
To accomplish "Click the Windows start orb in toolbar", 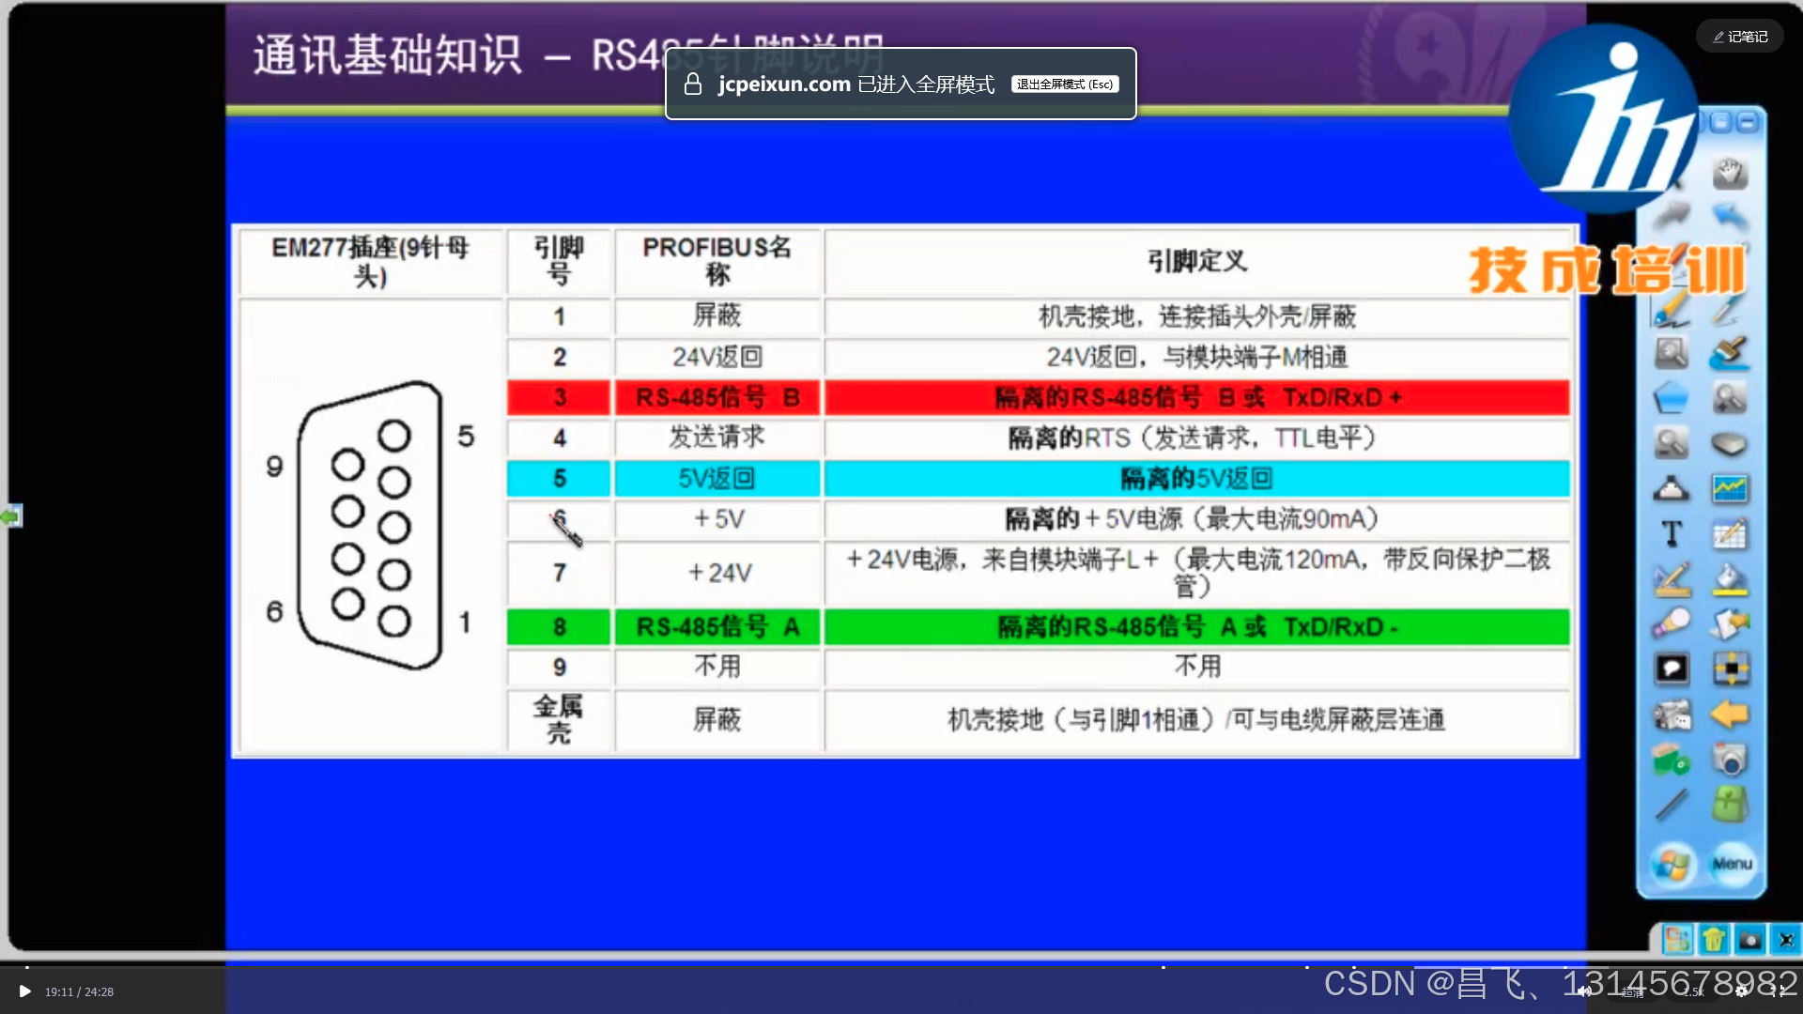I will coord(1672,864).
